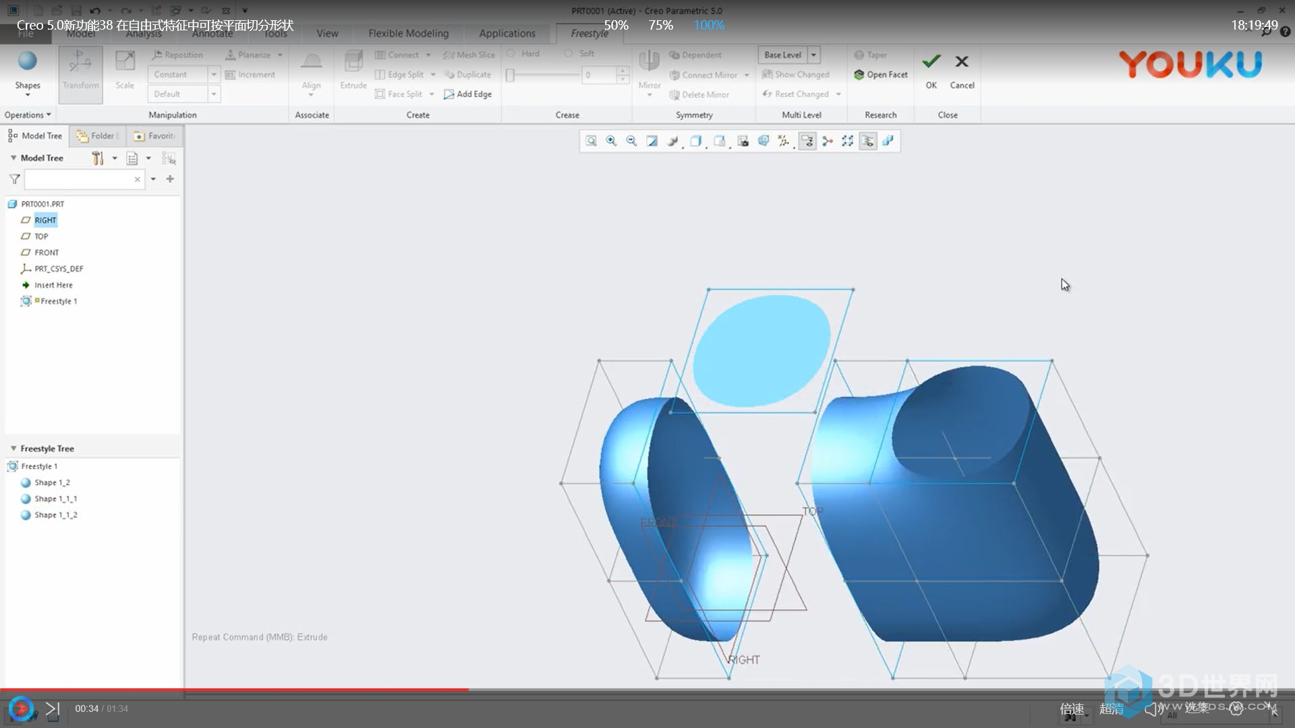Screen dimensions: 1295x728
Task: Switch to the View ribbon tab
Action: click(x=327, y=33)
